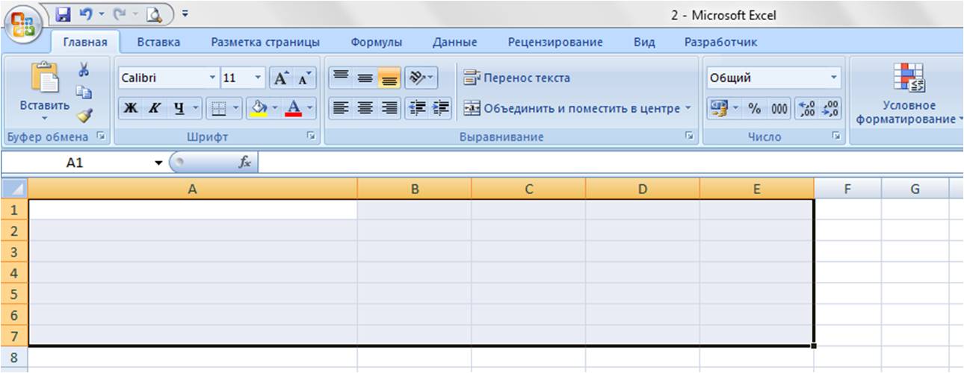Increase font size with large A button
964x373 pixels.
(281, 78)
